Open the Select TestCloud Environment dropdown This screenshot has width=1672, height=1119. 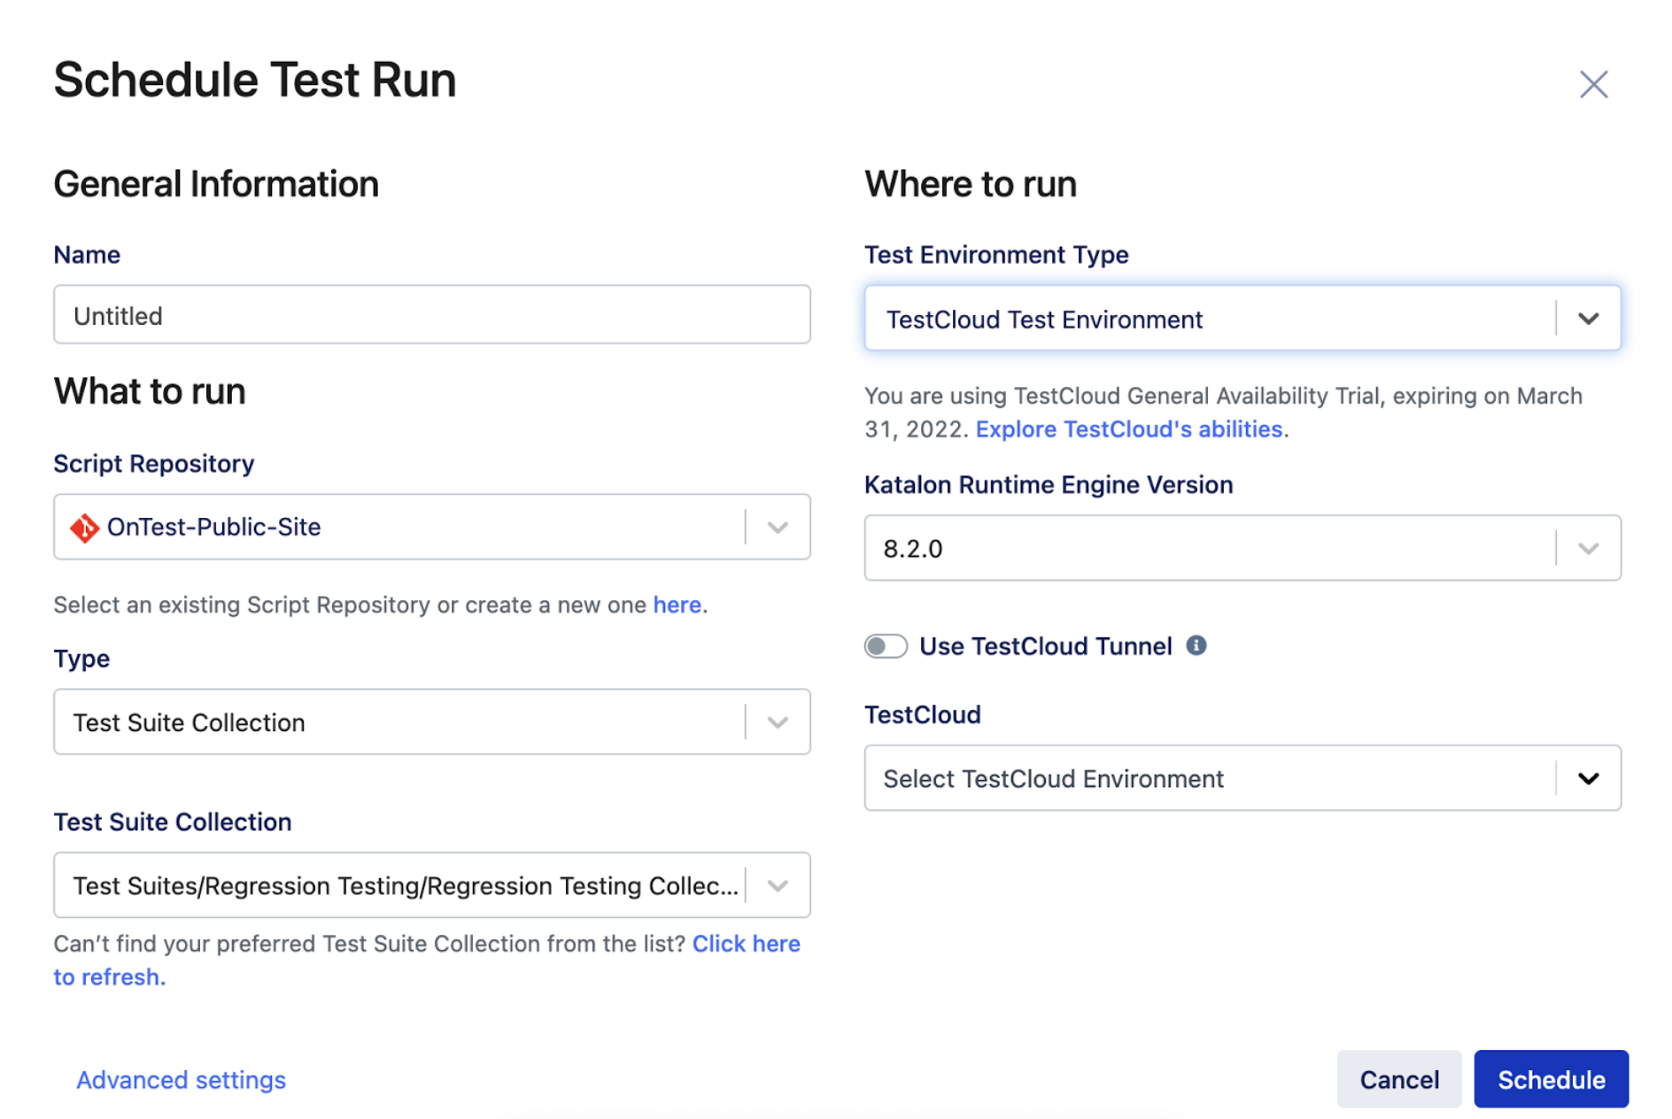click(1242, 778)
